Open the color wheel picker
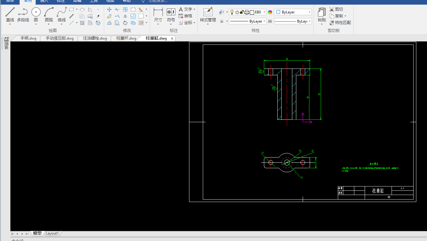 pos(270,12)
